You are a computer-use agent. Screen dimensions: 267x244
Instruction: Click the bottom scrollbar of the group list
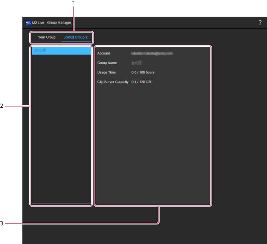pyautogui.click(x=61, y=204)
